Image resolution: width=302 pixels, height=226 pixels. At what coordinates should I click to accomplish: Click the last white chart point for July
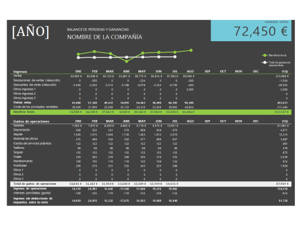175,57
